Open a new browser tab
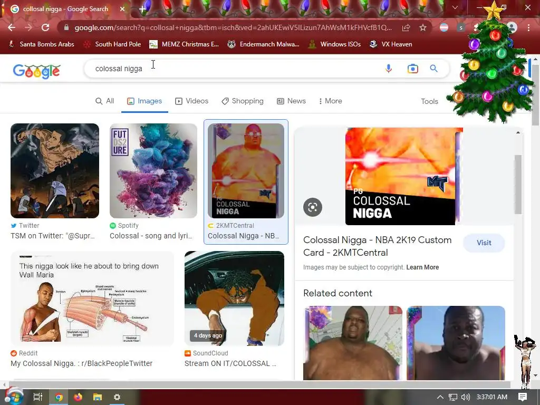 [142, 9]
